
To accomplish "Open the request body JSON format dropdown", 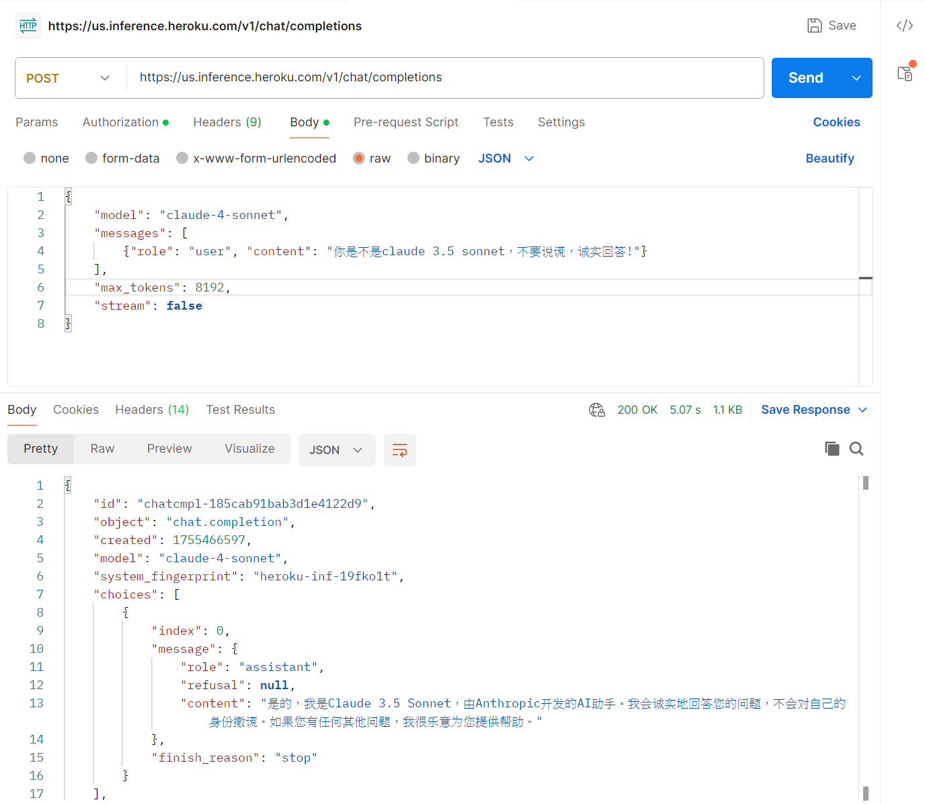I will click(506, 159).
